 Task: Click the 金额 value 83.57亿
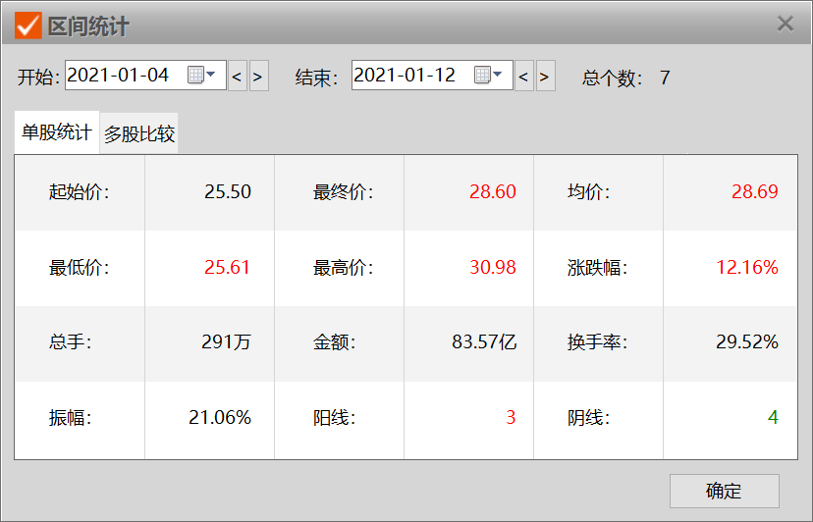coord(484,342)
